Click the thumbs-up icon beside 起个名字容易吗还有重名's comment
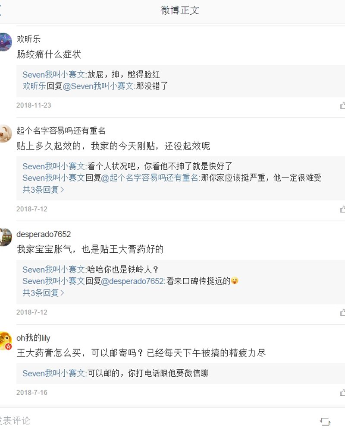Image resolution: width=345 pixels, height=432 pixels. point(342,209)
